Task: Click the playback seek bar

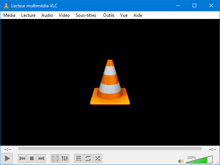Action: [110, 149]
